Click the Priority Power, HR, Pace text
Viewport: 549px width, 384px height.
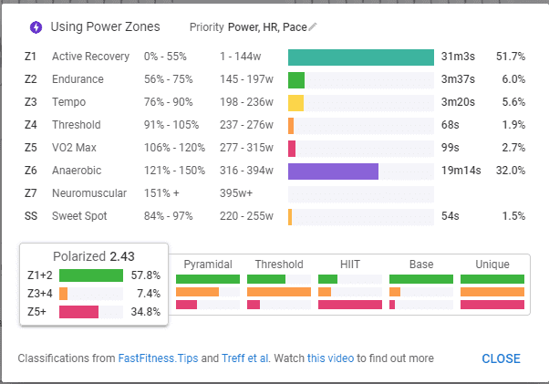[248, 27]
